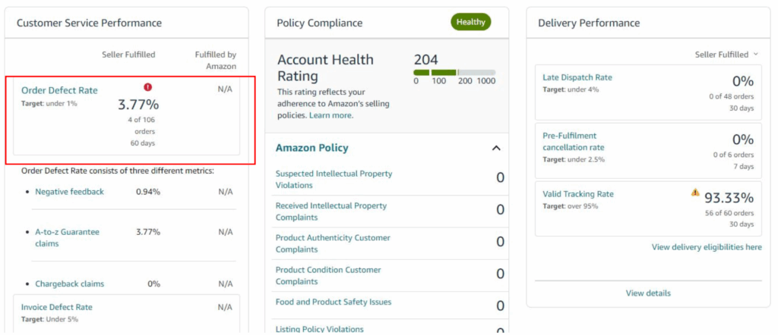The width and height of the screenshot is (778, 335).
Task: Open A-to-z Guarantee claims link
Action: [x=67, y=237]
